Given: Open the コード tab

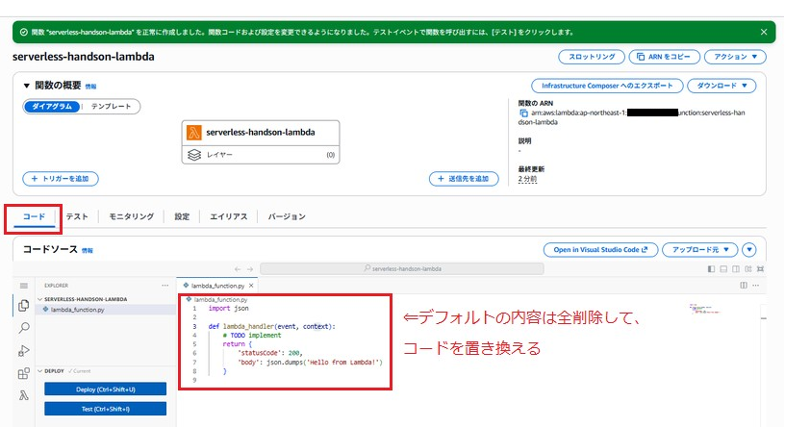Looking at the screenshot, I should pos(34,216).
